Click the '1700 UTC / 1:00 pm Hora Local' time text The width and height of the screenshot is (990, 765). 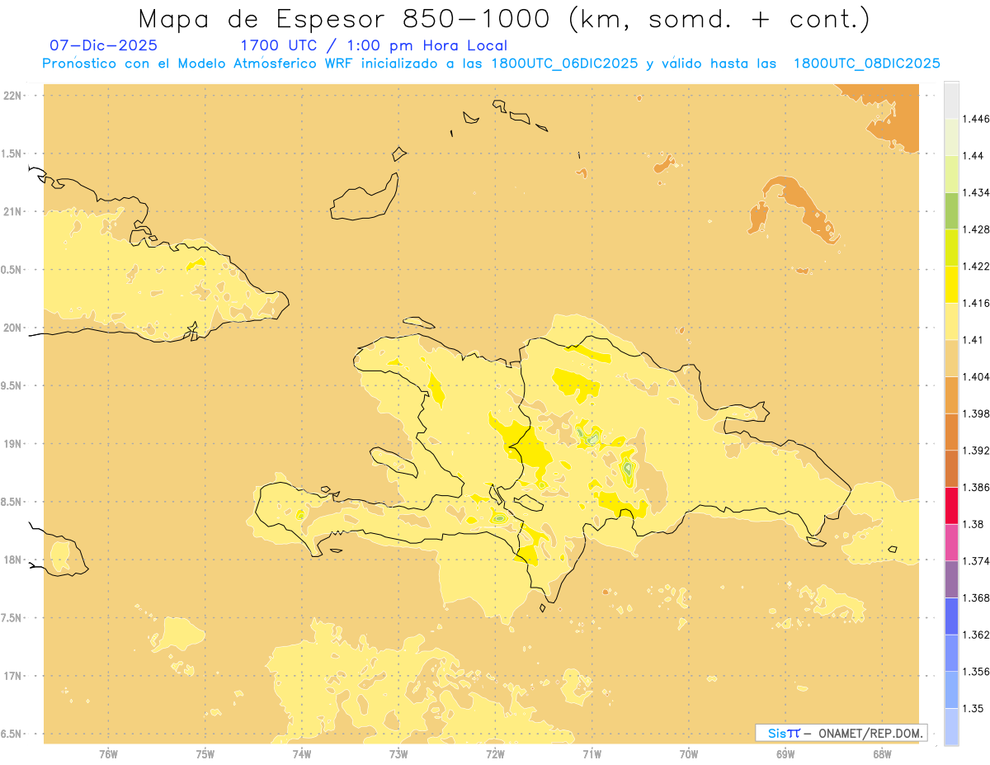coord(373,46)
